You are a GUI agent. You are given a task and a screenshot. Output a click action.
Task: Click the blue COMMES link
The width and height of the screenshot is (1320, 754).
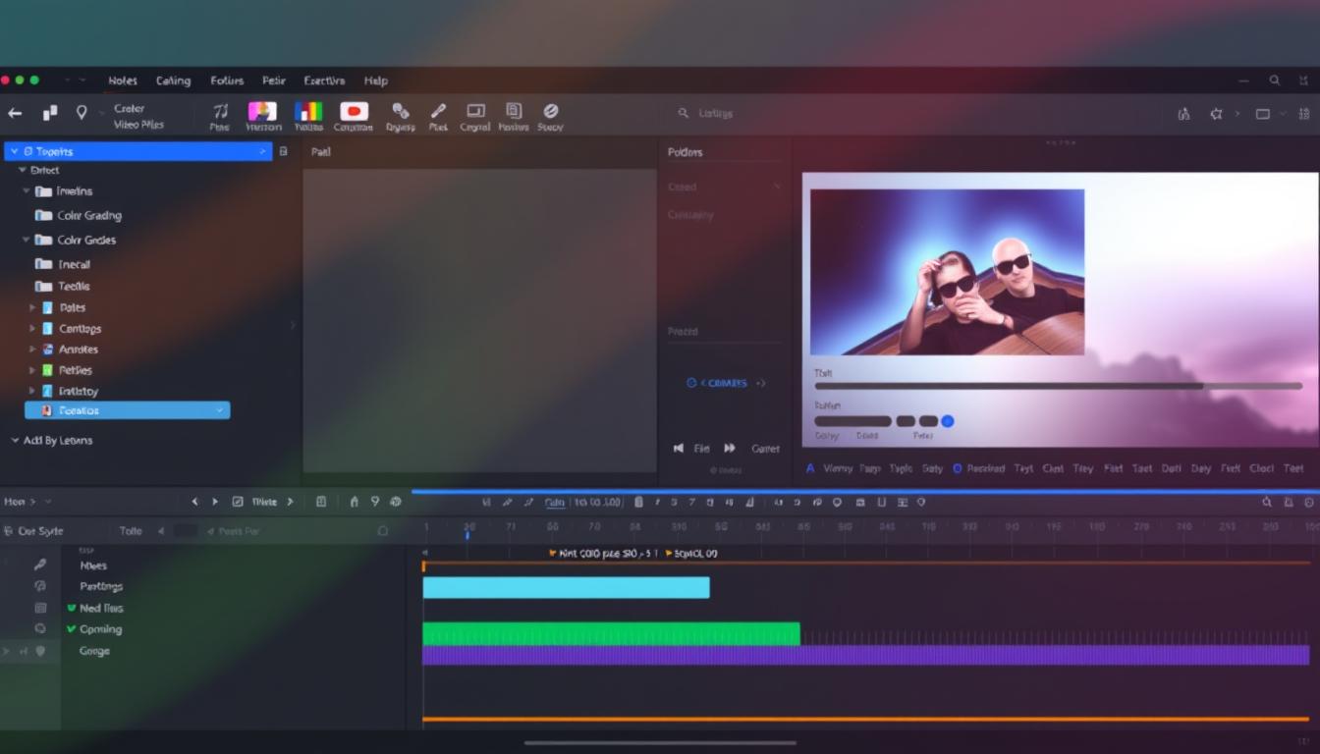click(725, 383)
